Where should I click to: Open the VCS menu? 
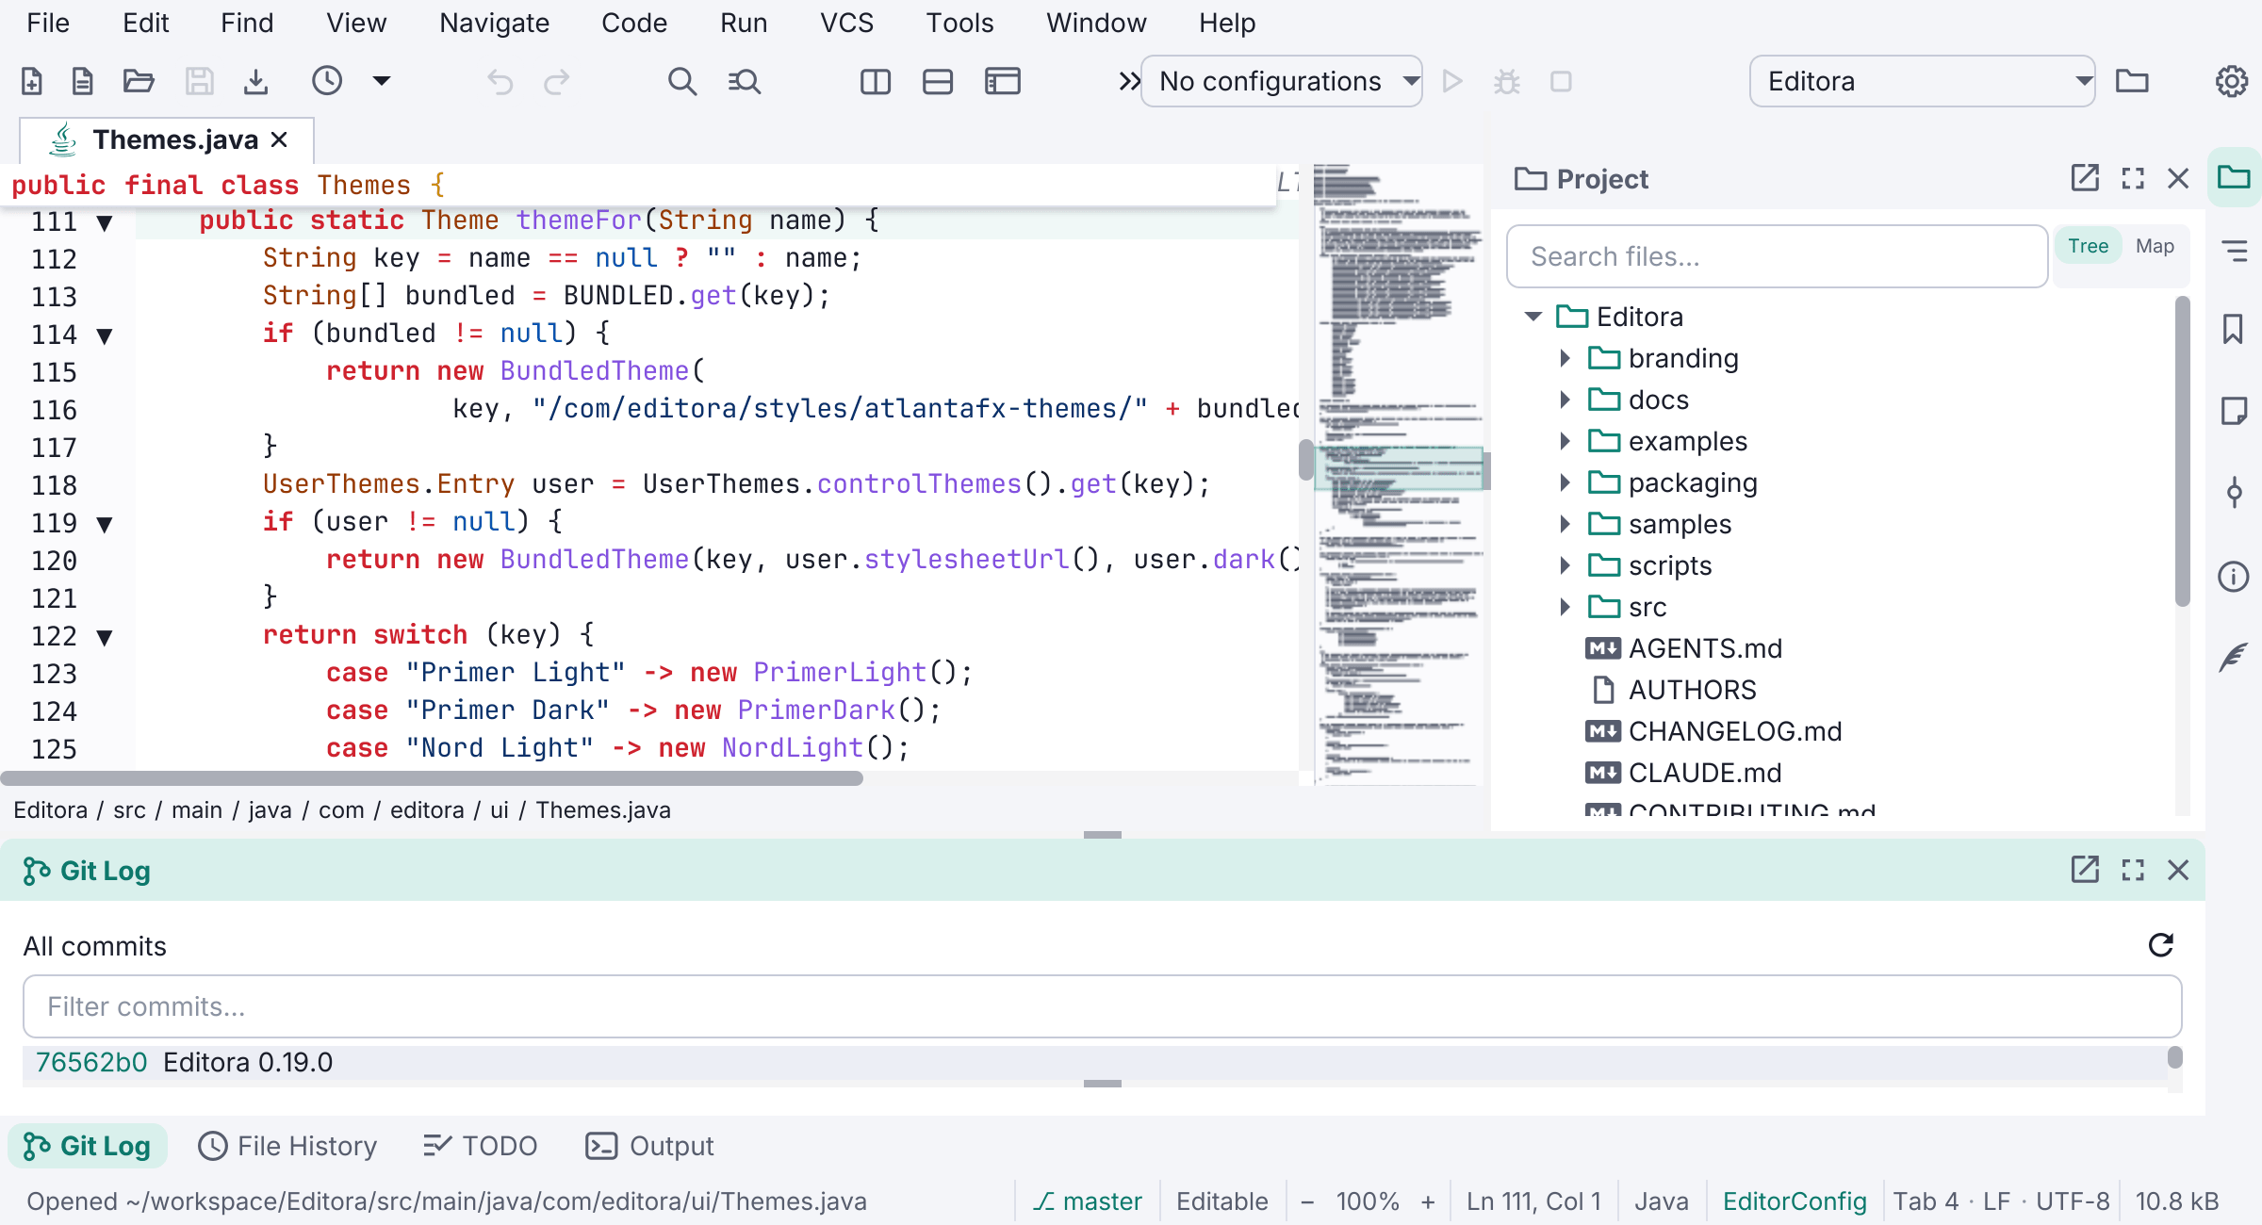click(x=846, y=23)
